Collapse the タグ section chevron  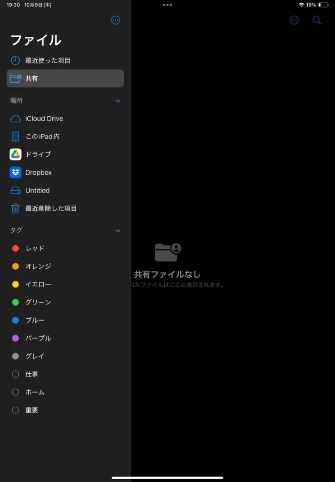tap(118, 231)
